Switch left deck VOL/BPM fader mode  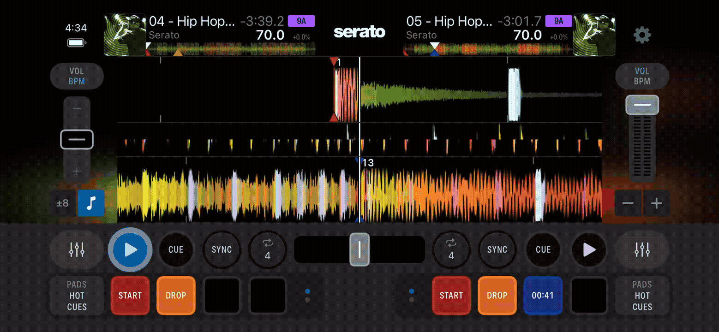coord(77,76)
